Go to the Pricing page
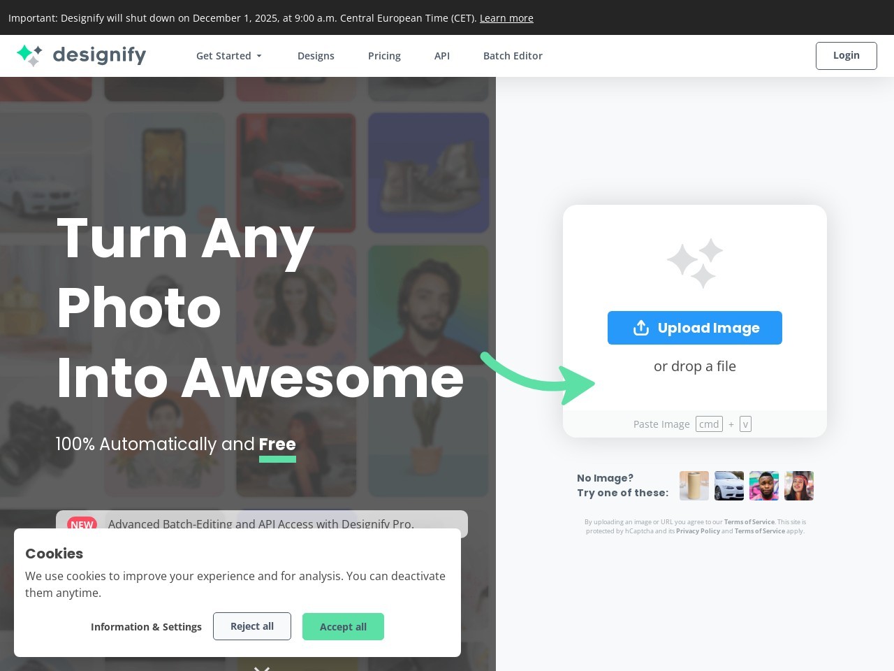Image resolution: width=894 pixels, height=671 pixels. tap(384, 56)
